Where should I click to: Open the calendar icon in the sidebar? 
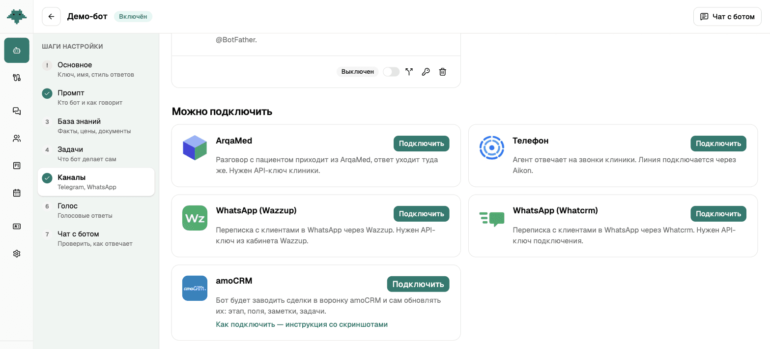coord(17,193)
